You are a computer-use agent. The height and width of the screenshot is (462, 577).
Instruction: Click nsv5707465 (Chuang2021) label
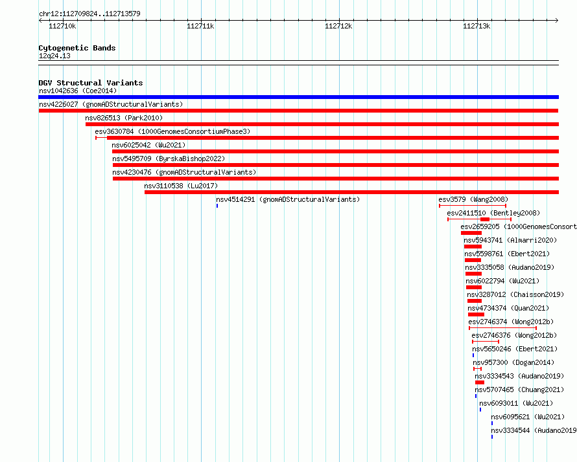519,390
